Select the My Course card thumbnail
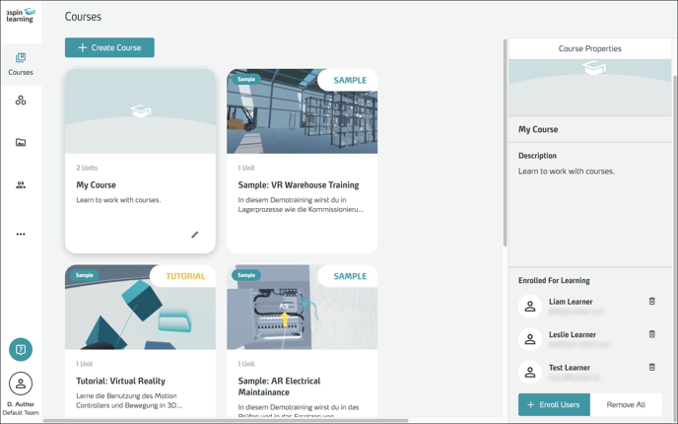Screen dimensions: 678x424 (140, 111)
